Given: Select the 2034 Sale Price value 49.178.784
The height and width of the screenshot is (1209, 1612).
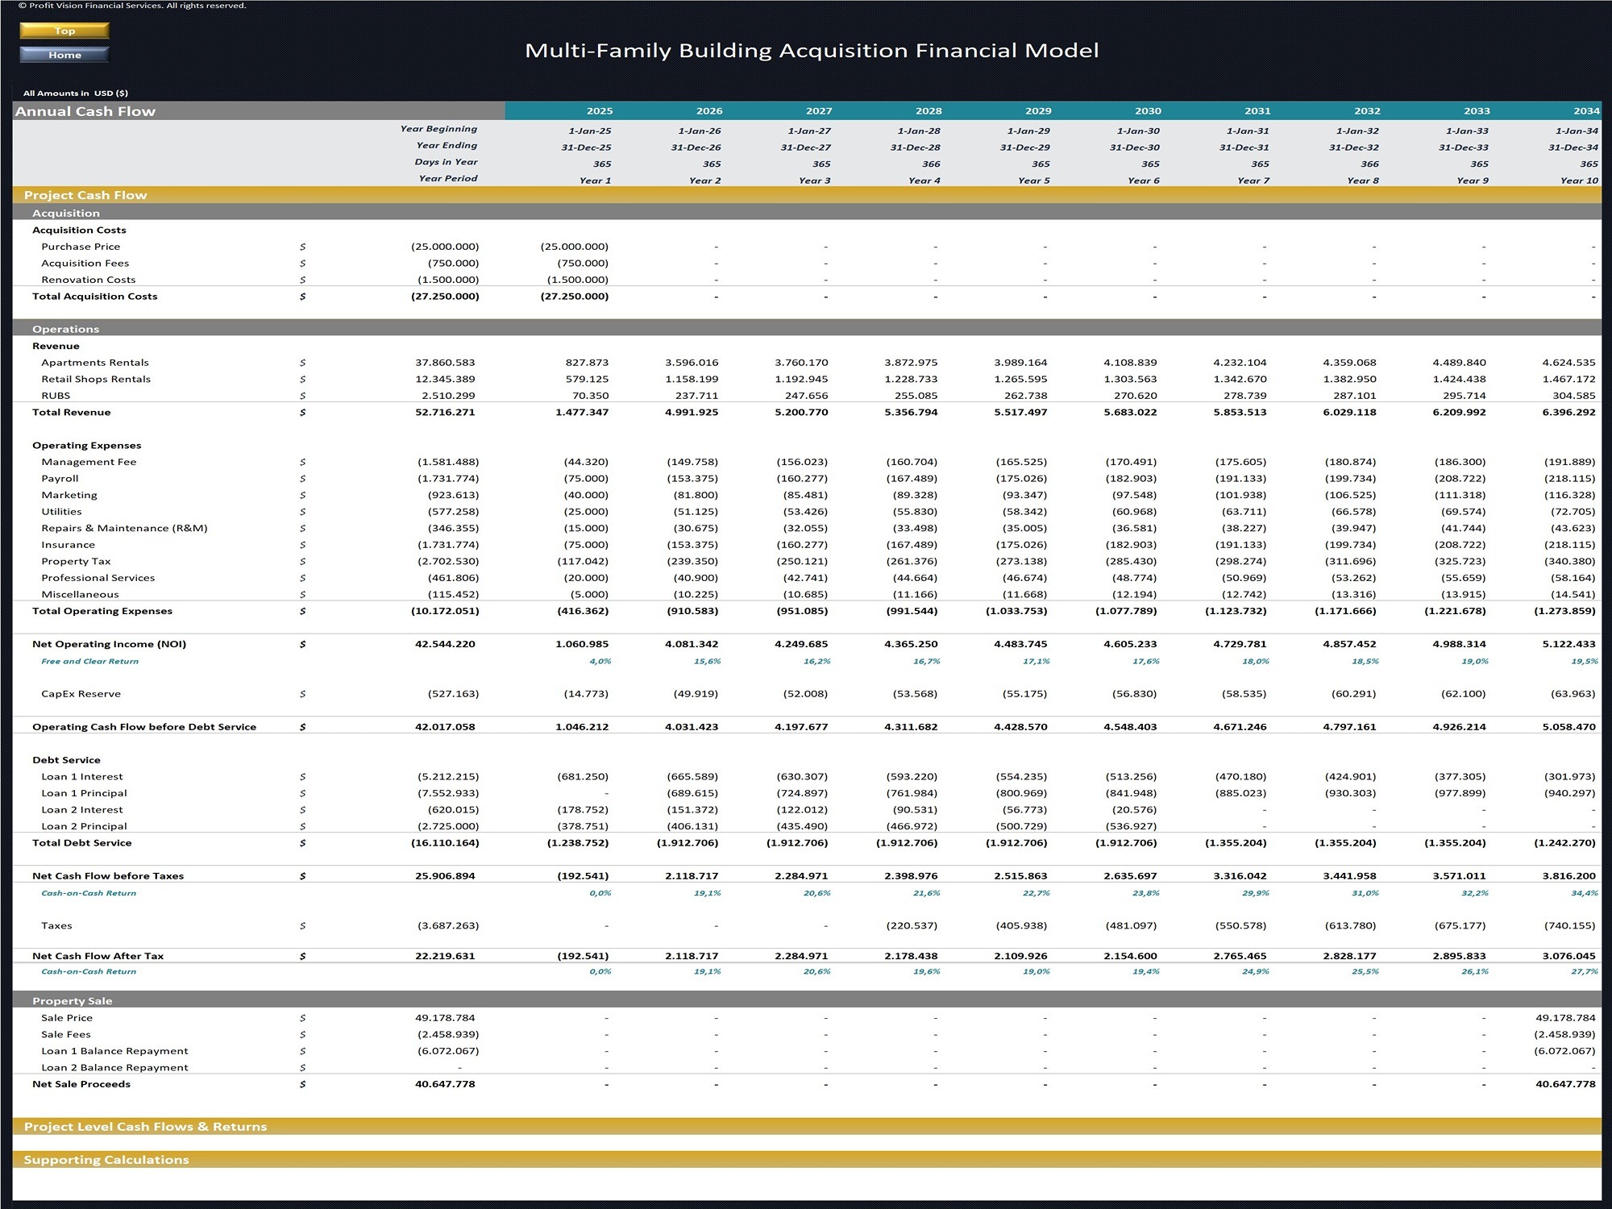Looking at the screenshot, I should 1565,1018.
